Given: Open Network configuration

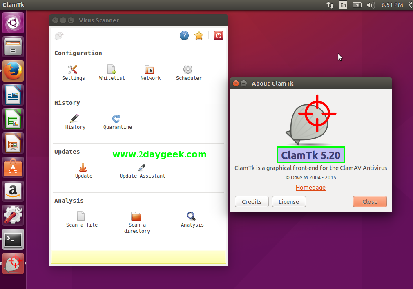Looking at the screenshot, I should click(150, 73).
